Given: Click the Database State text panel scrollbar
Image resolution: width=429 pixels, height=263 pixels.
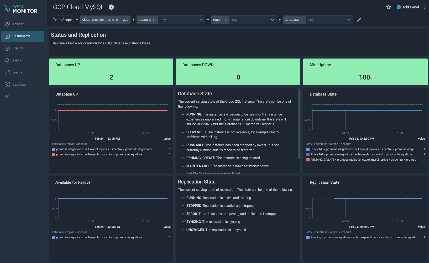Looking at the screenshot, I should pos(299,124).
